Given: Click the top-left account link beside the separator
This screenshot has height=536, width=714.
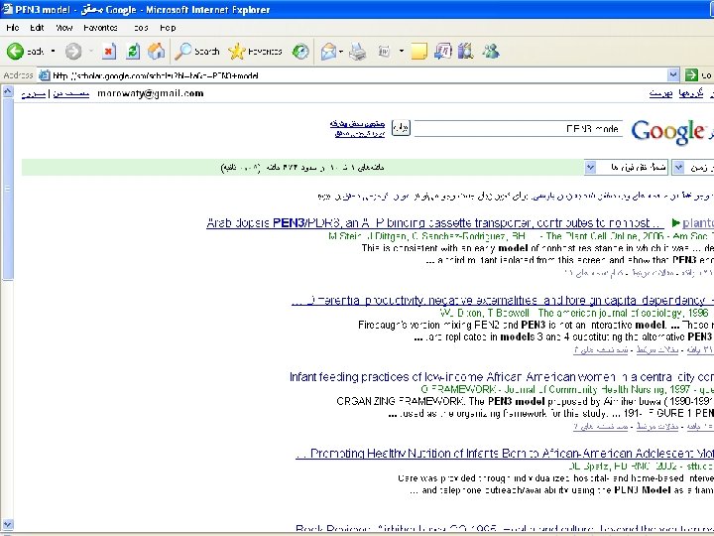Looking at the screenshot, I should [34, 94].
